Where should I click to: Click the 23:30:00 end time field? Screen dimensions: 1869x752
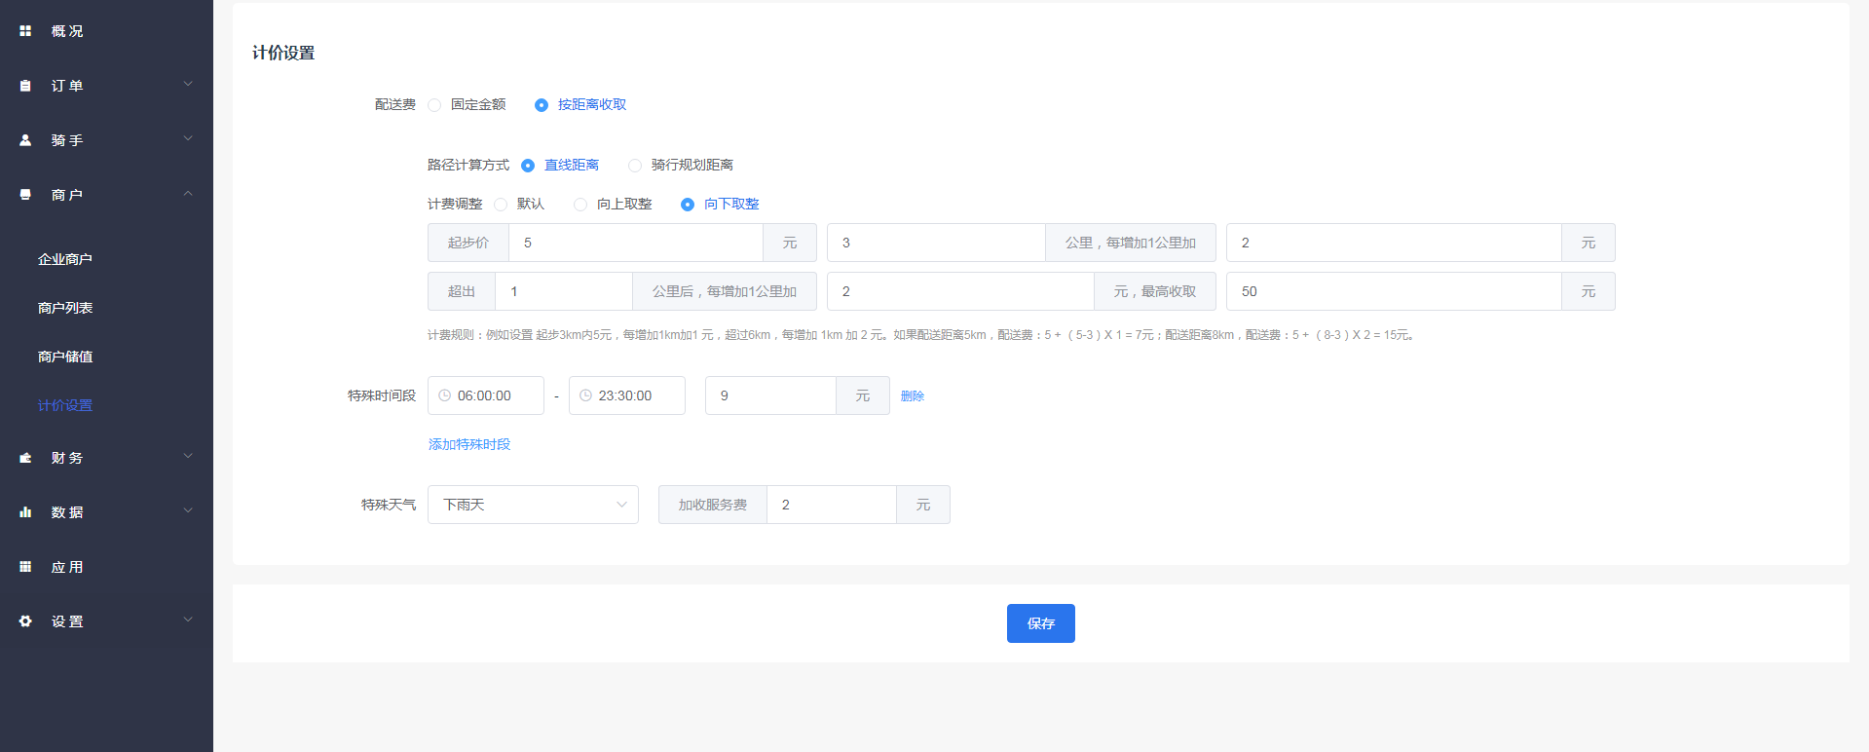click(627, 395)
